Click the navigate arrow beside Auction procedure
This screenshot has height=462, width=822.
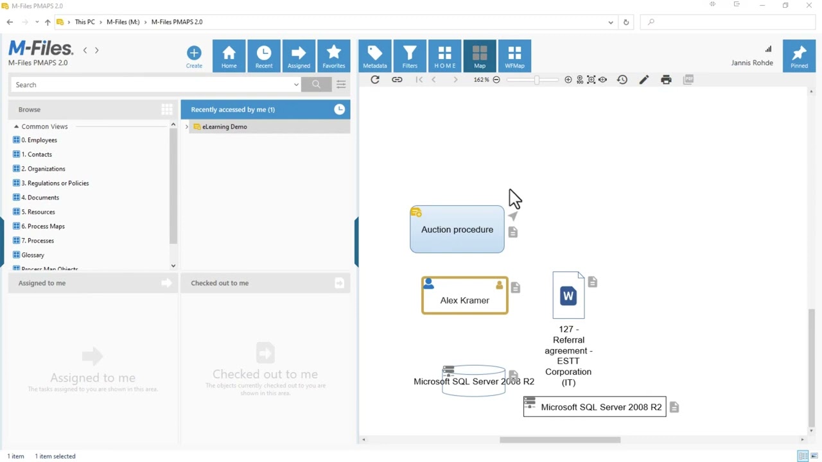coord(512,216)
